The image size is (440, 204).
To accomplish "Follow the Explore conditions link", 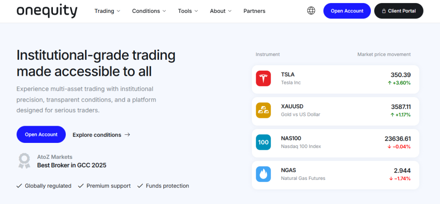I will pos(97,135).
